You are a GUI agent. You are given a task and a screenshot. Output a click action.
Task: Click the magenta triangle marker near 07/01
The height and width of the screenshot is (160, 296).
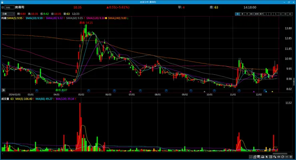click(130, 92)
